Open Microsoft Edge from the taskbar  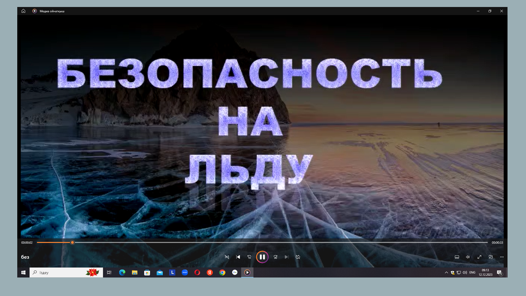122,273
